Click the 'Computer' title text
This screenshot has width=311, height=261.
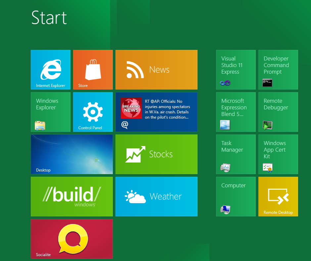click(x=234, y=185)
